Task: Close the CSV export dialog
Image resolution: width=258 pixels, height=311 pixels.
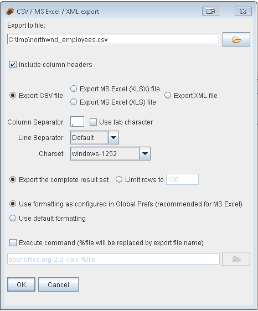Action: 243,11
